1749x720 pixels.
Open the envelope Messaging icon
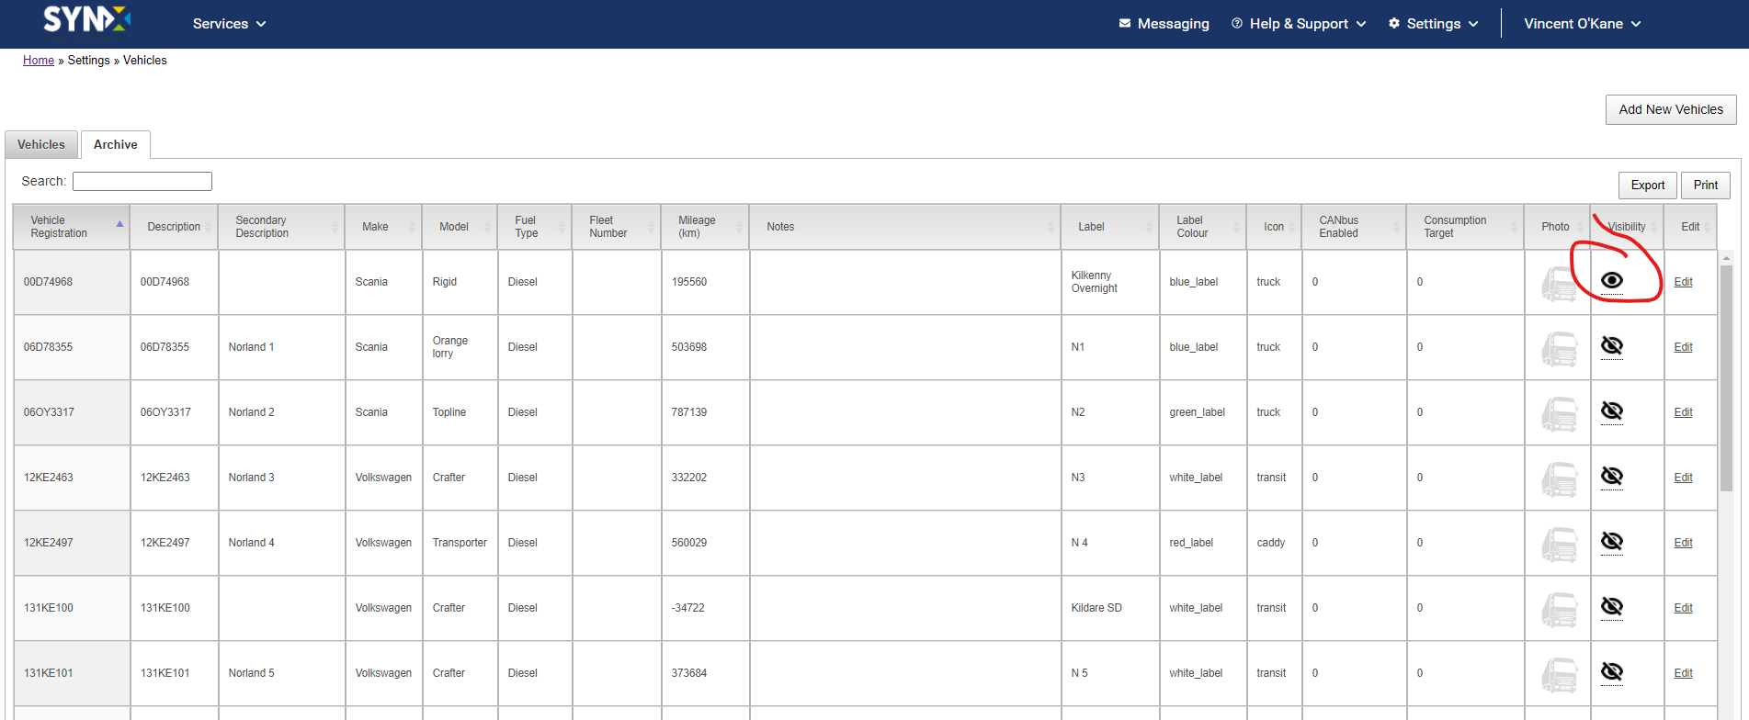[1125, 24]
